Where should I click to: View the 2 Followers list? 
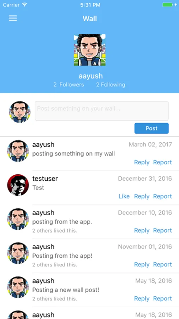click(68, 85)
